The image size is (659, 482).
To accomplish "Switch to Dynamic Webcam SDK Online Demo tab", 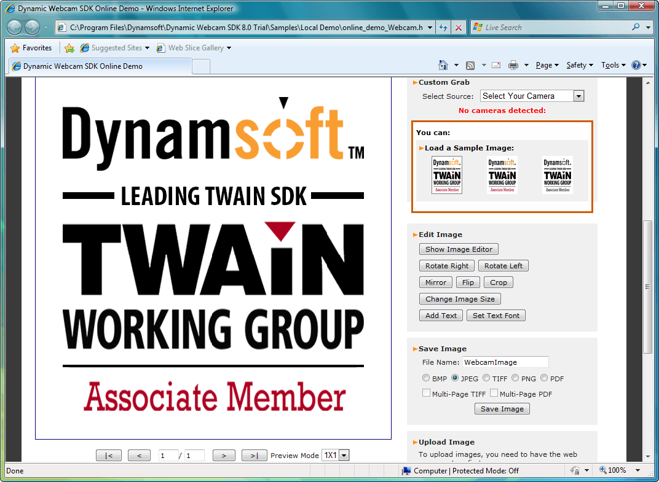I will pyautogui.click(x=101, y=66).
